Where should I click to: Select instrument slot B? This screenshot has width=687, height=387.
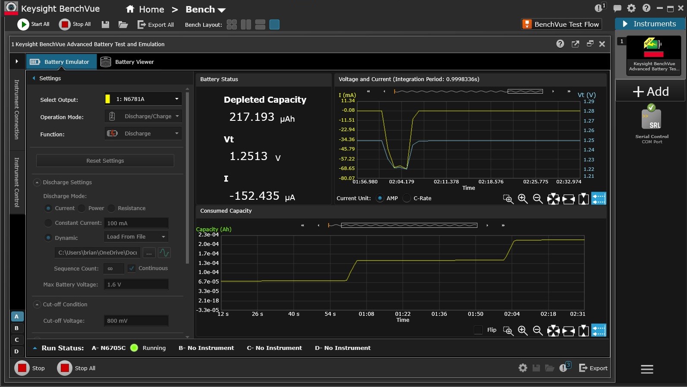pyautogui.click(x=17, y=328)
